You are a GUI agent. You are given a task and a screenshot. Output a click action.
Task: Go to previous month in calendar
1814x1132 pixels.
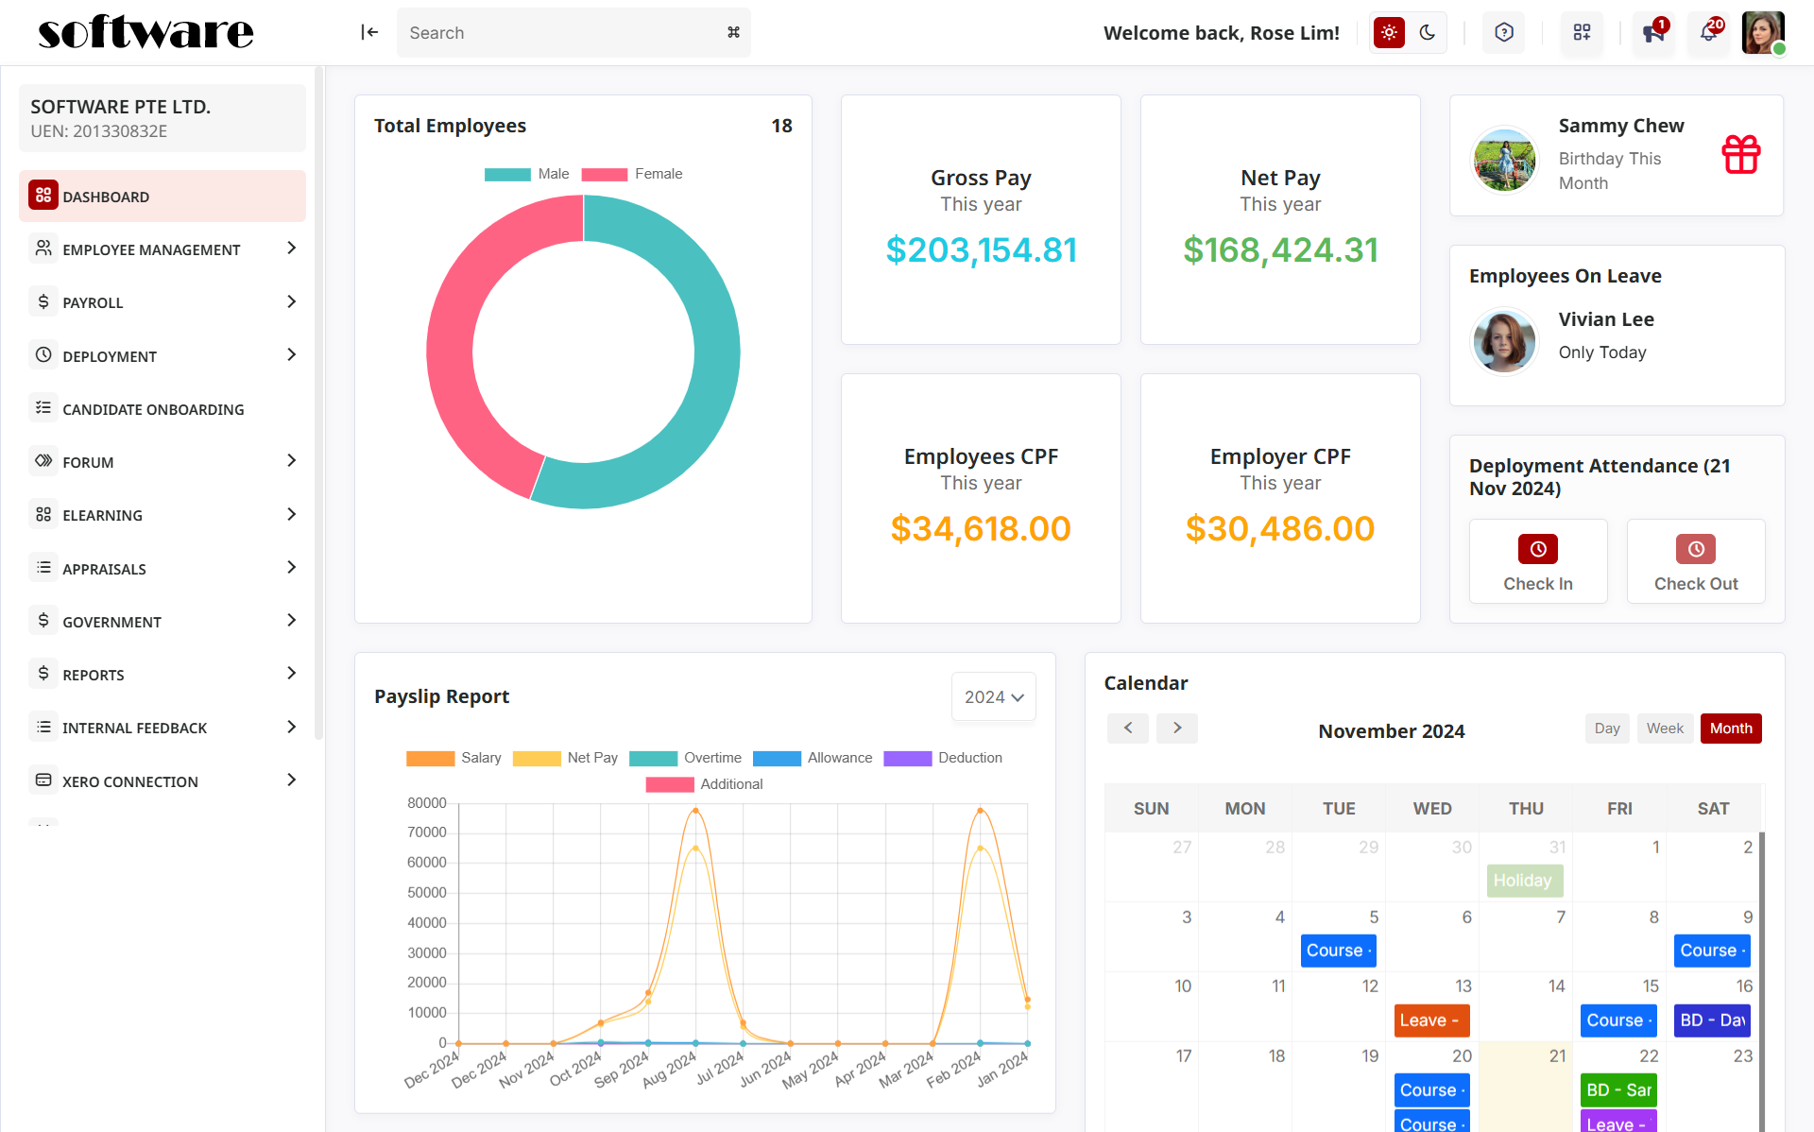1128,728
